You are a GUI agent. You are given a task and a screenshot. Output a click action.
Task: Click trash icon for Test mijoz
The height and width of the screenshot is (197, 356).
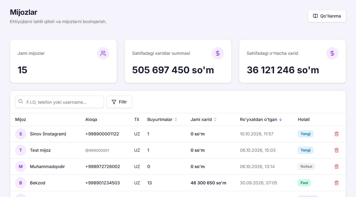coord(337,150)
